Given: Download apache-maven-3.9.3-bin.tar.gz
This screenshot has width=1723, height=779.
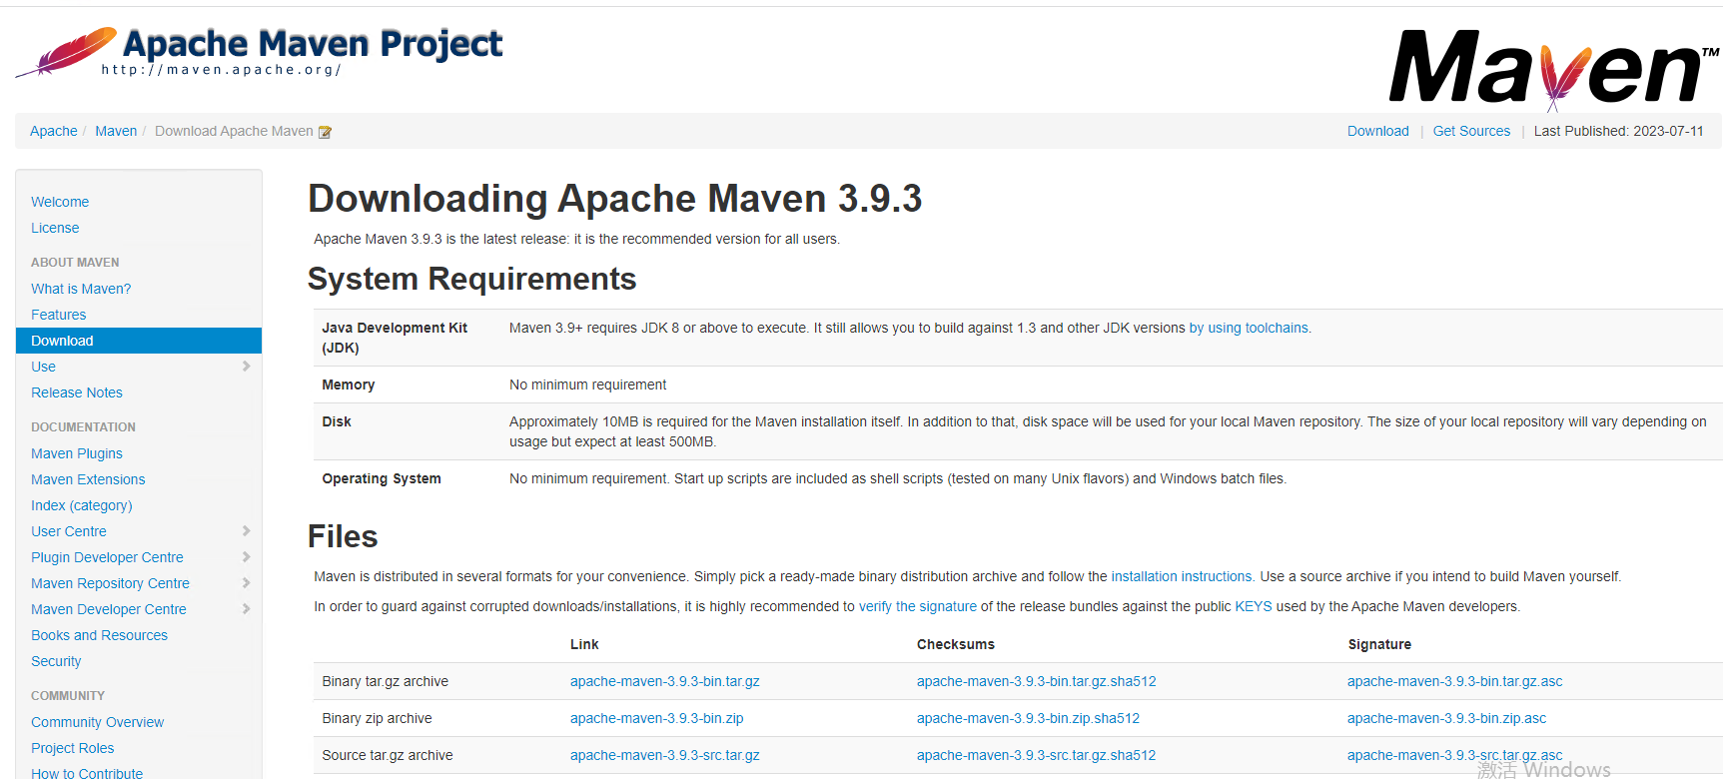Looking at the screenshot, I should (x=665, y=681).
